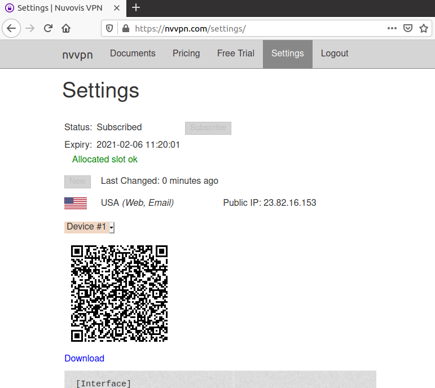Viewport: 435px width, 388px height.
Task: Click the USA (Web, Email) server label
Action: [x=137, y=202]
